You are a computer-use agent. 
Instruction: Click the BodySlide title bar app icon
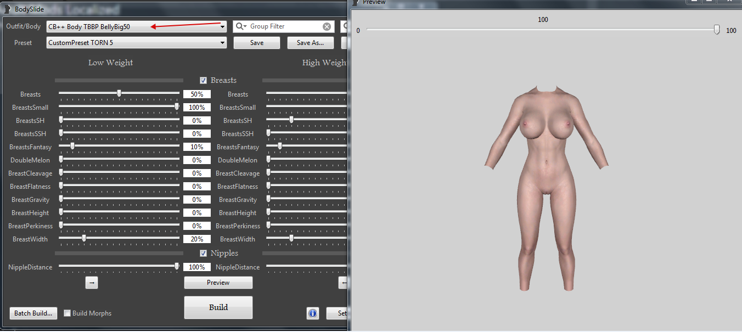click(7, 9)
